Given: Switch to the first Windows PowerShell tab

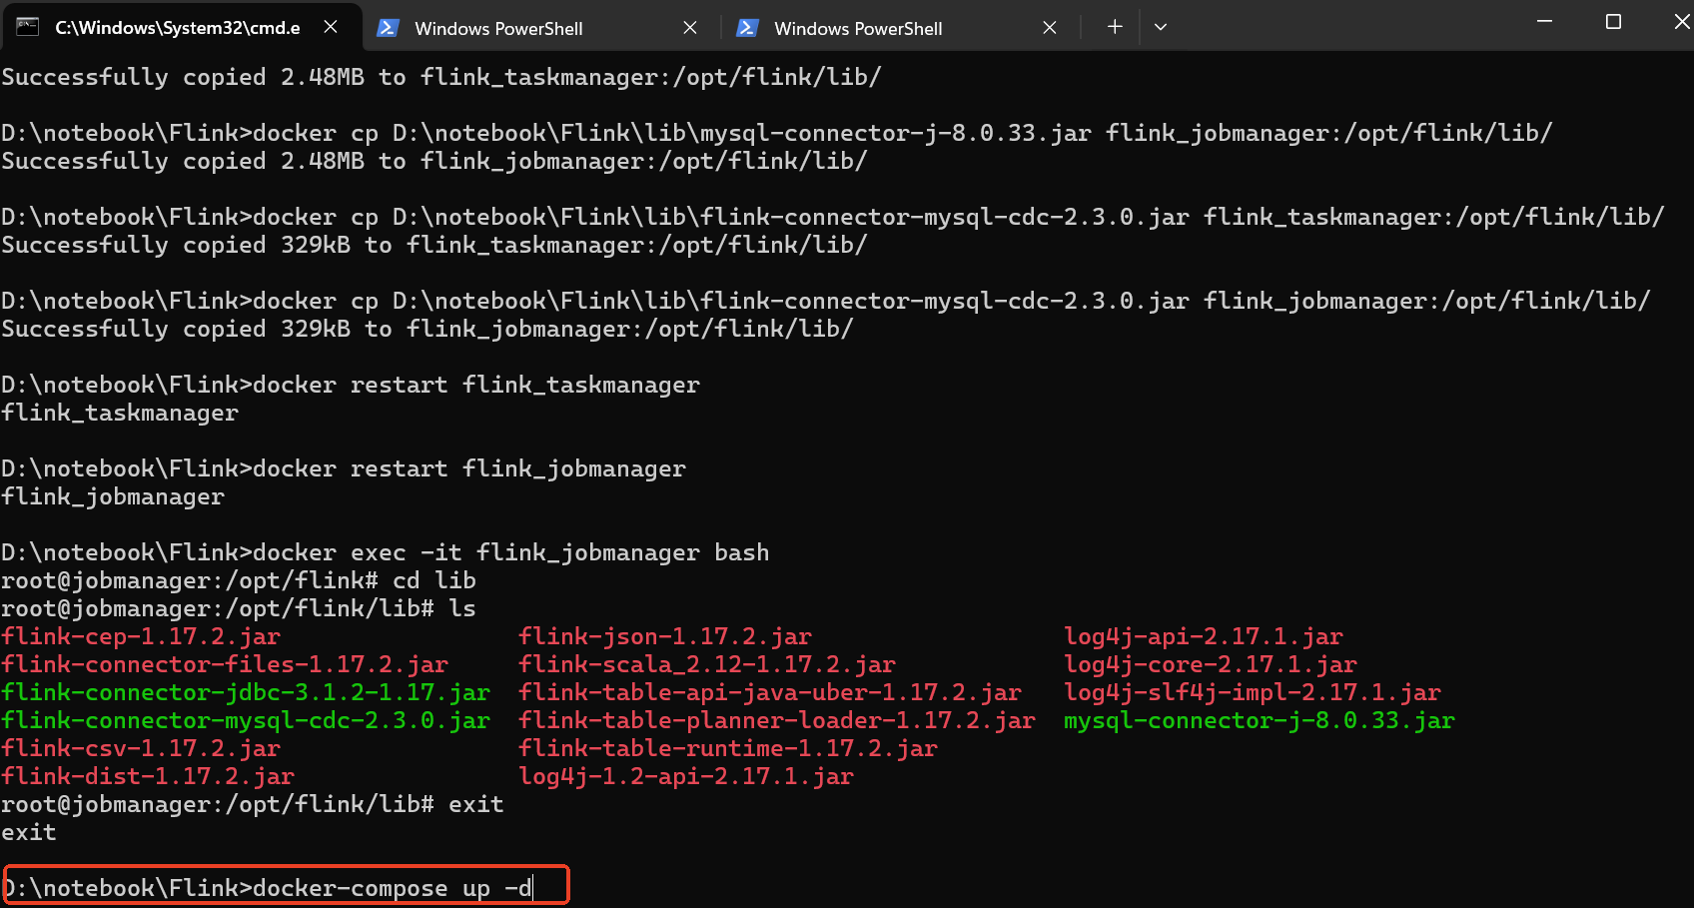Looking at the screenshot, I should click(x=499, y=27).
